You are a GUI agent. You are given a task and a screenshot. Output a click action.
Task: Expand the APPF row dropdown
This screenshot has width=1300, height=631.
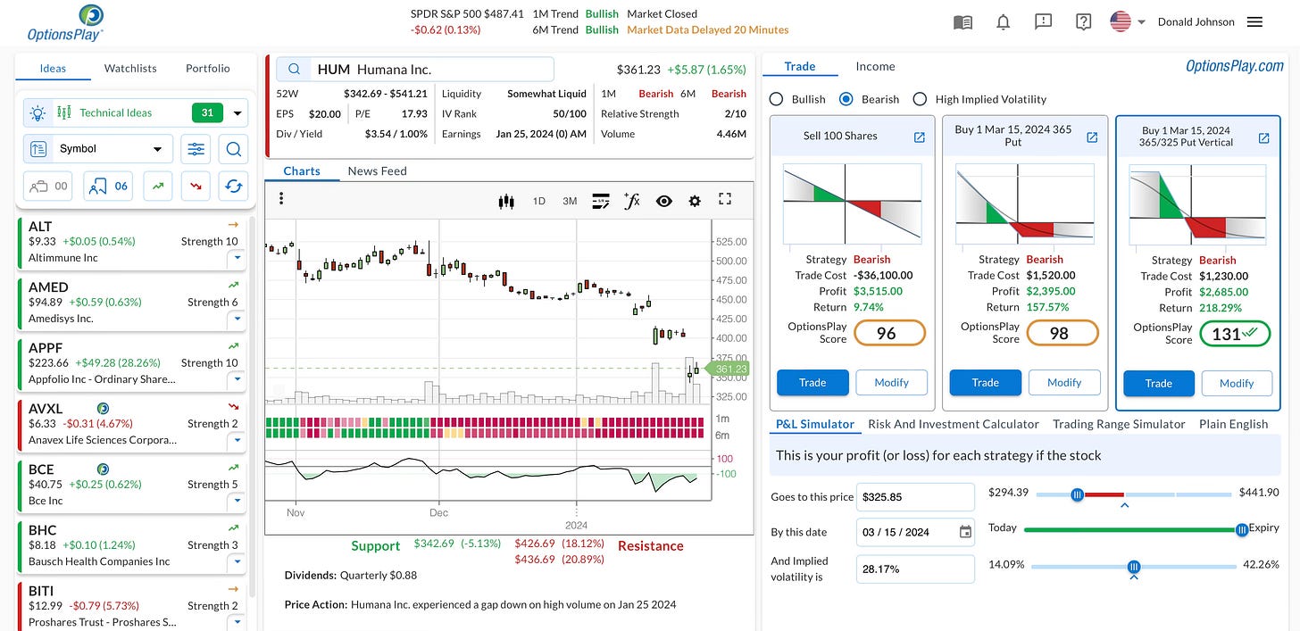pyautogui.click(x=237, y=380)
